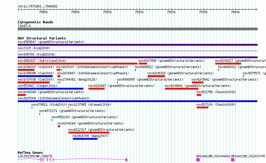Select the red nsv4208227 variant bar

(x=228, y=64)
